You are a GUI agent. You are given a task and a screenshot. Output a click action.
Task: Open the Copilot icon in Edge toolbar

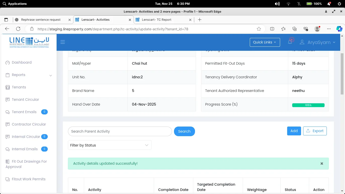[x=339, y=29]
